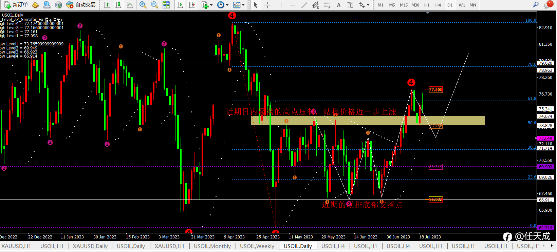Switch to bar chart display
557x252 pixels.
[107, 5]
